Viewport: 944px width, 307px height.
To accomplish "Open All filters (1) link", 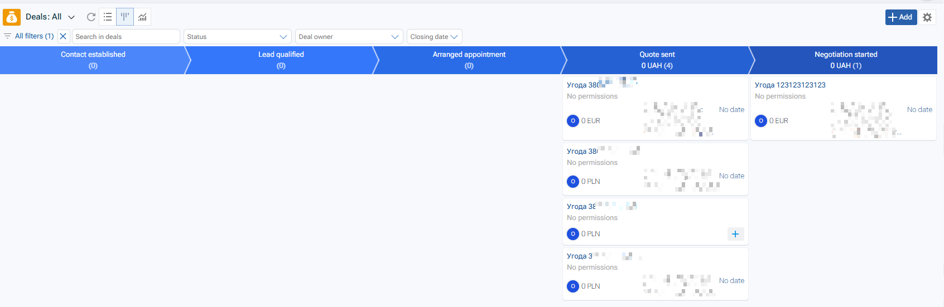I will (33, 36).
